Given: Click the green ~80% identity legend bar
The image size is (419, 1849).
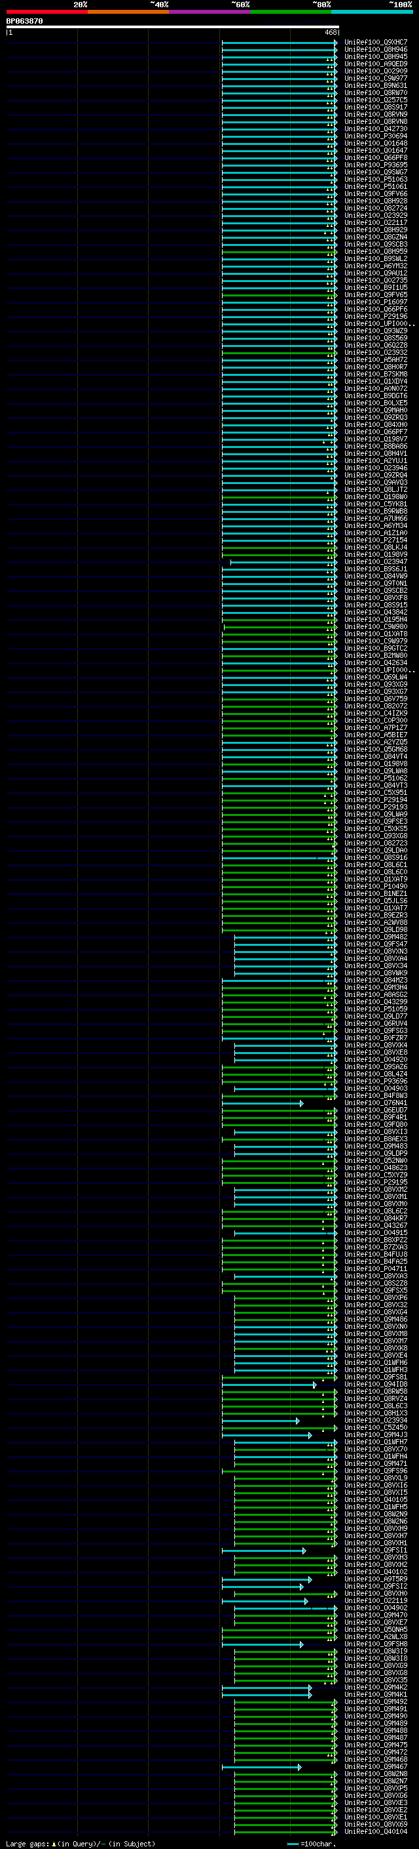Looking at the screenshot, I should click(x=291, y=12).
